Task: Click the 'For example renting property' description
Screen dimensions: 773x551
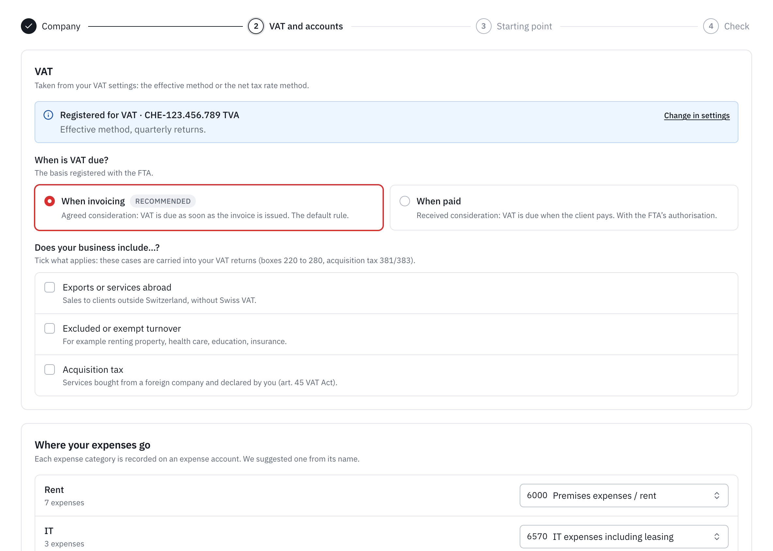Action: point(174,341)
